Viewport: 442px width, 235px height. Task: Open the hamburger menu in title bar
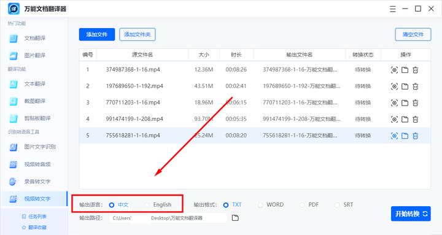click(393, 9)
